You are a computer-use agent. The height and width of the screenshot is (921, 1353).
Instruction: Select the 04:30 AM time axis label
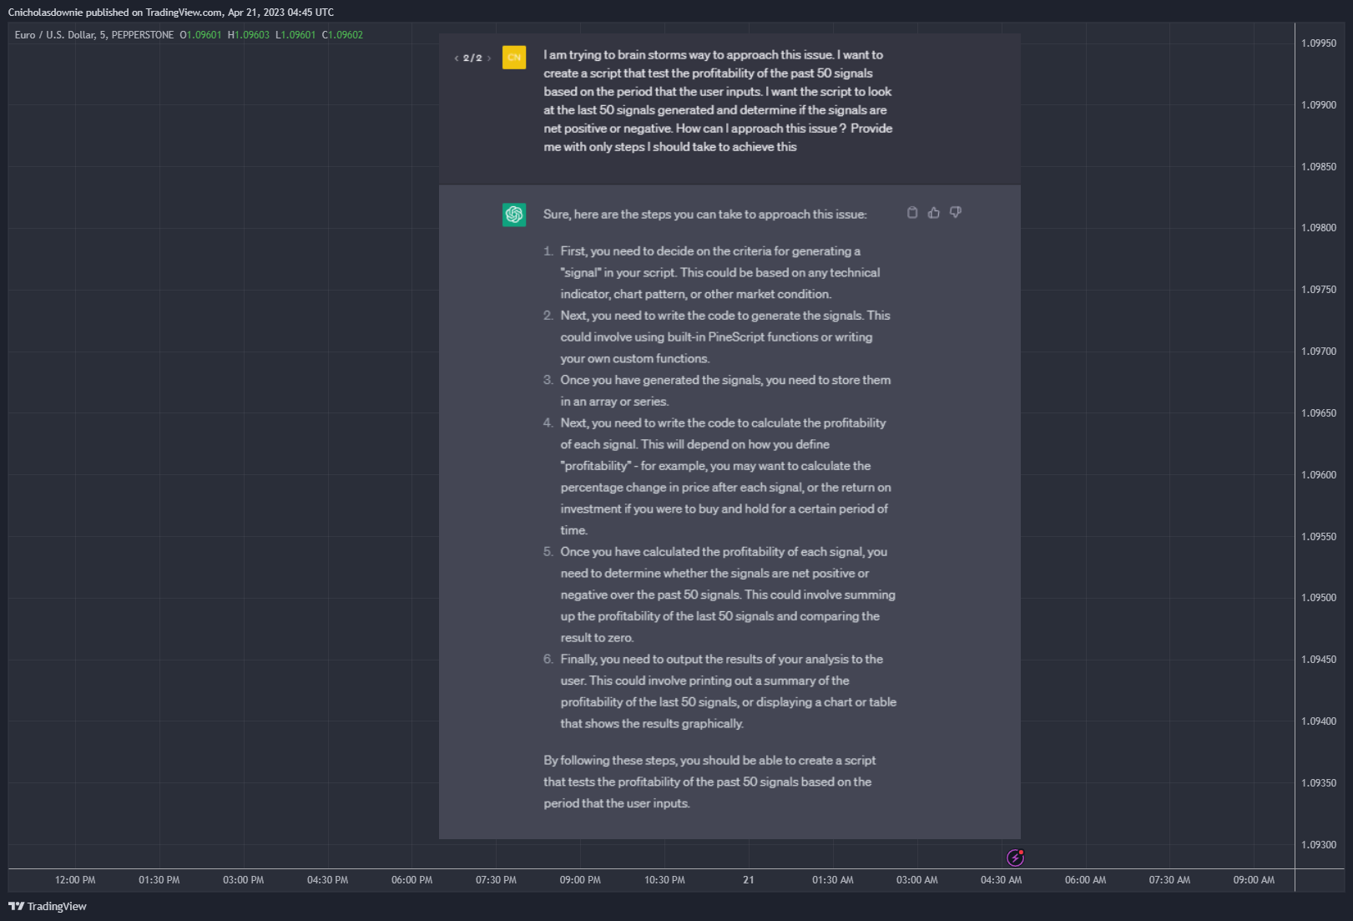click(1001, 880)
